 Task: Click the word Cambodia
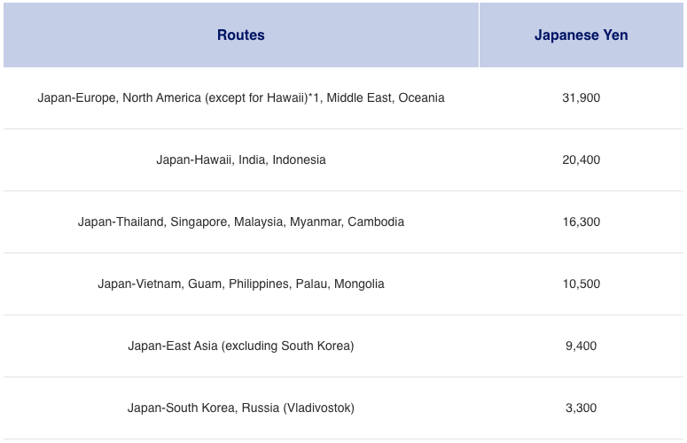[x=376, y=221]
